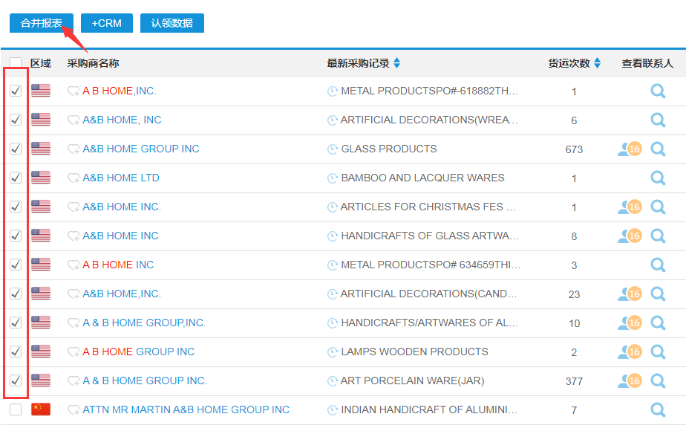686x437 pixels.
Task: Open buyer A&B HOME GROUP INC link
Action: click(x=141, y=149)
